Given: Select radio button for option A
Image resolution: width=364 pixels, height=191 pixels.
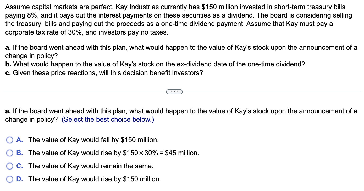Looking at the screenshot, I should [x=10, y=140].
